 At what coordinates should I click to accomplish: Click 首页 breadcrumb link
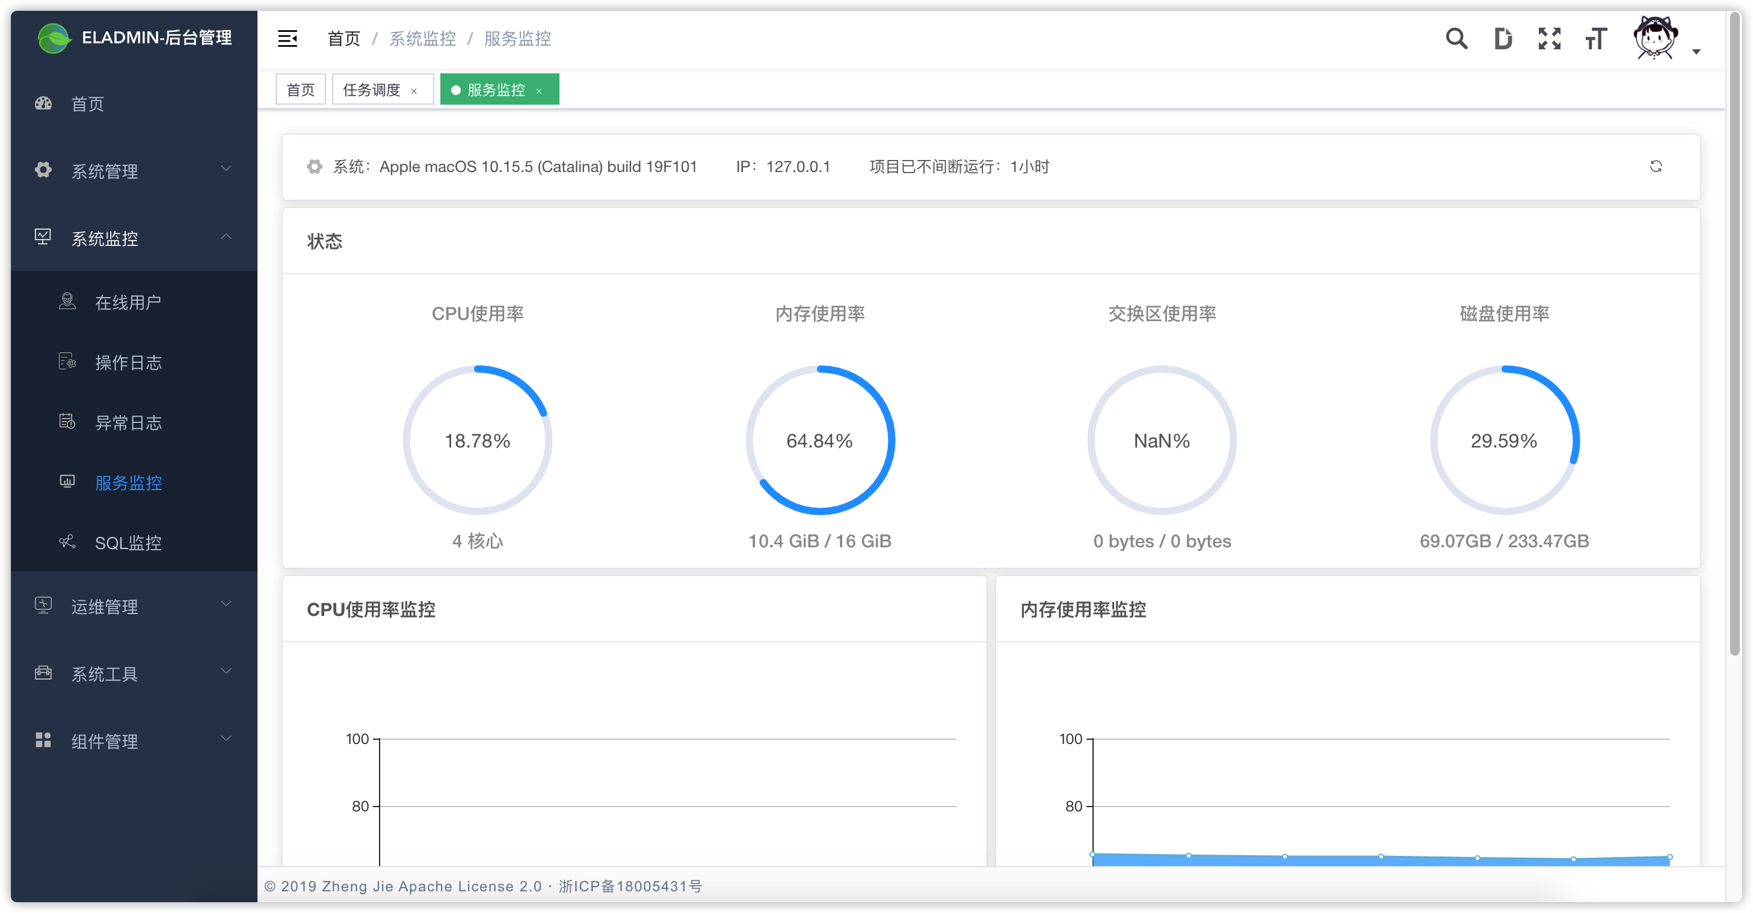(x=344, y=38)
